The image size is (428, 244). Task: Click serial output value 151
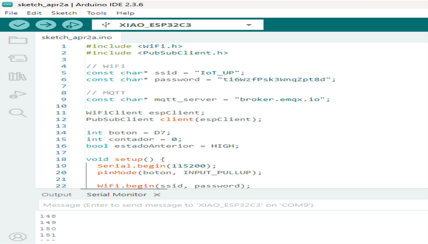pyautogui.click(x=48, y=235)
